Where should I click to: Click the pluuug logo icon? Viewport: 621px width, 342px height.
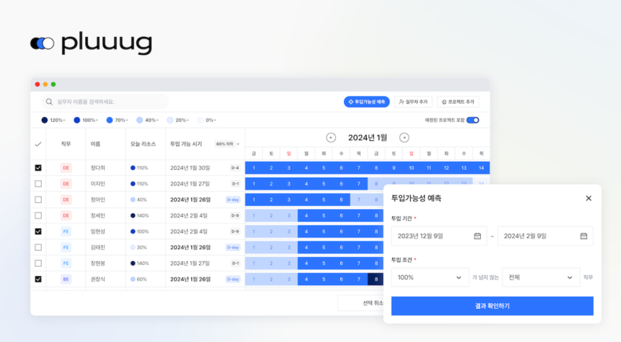pyautogui.click(x=42, y=43)
